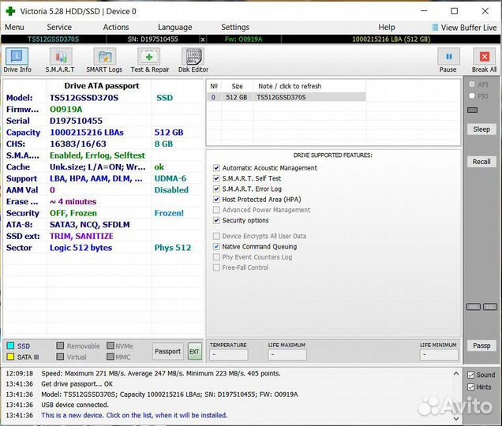Click the 'USB device connected.' log entry
The image size is (502, 426).
[75, 405]
